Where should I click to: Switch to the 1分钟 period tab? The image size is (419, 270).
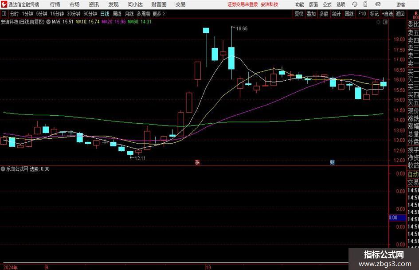click(x=27, y=14)
